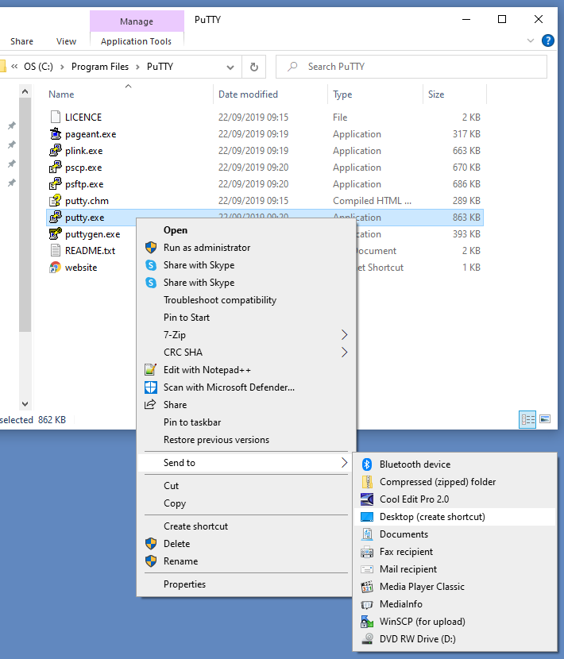Choose Troubleshoot compatibility

(247, 300)
